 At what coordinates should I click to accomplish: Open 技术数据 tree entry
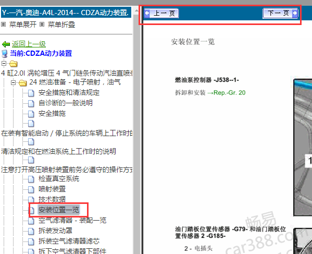(x=52, y=199)
